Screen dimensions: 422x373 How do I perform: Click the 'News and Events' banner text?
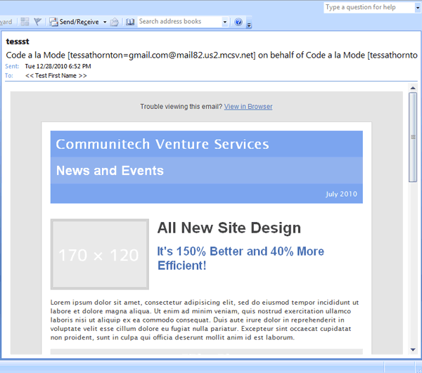coord(110,171)
